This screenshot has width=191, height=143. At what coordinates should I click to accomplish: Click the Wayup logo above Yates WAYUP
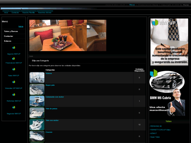click(x=14, y=69)
